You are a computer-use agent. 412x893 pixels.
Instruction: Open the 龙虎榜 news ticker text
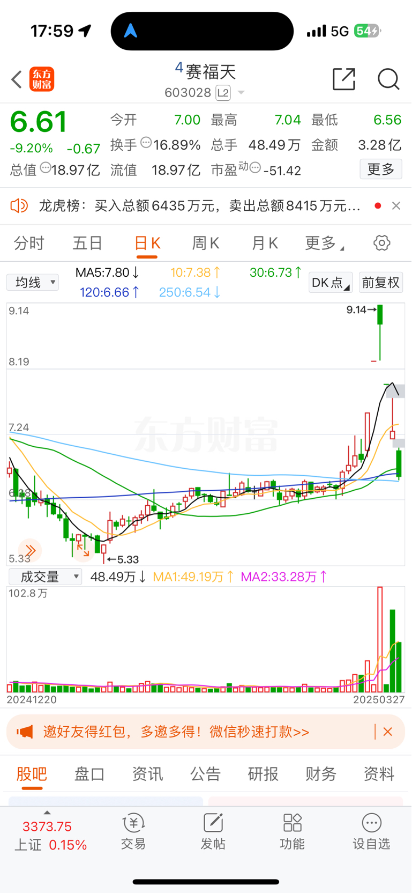click(199, 206)
